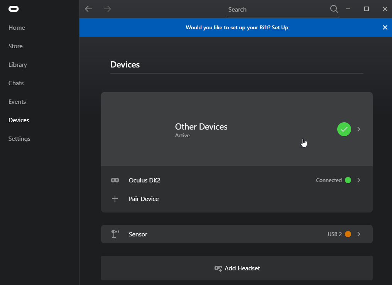Click the plus icon for Pair Device

pyautogui.click(x=115, y=199)
